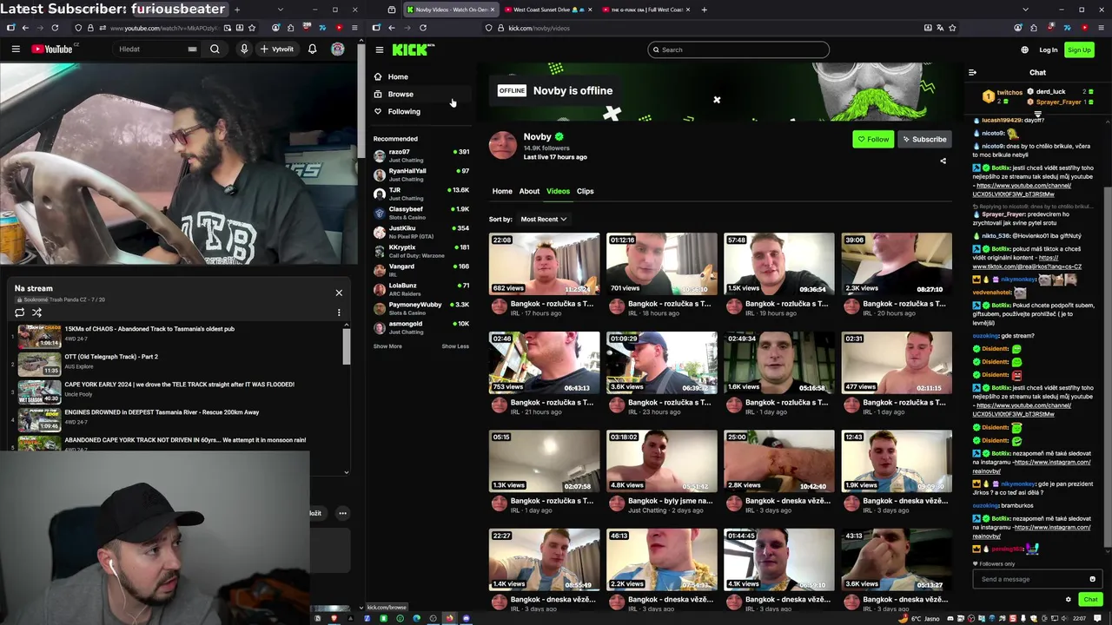Click the Kick logo
Viewport: 1112px width, 625px height.
pos(410,49)
